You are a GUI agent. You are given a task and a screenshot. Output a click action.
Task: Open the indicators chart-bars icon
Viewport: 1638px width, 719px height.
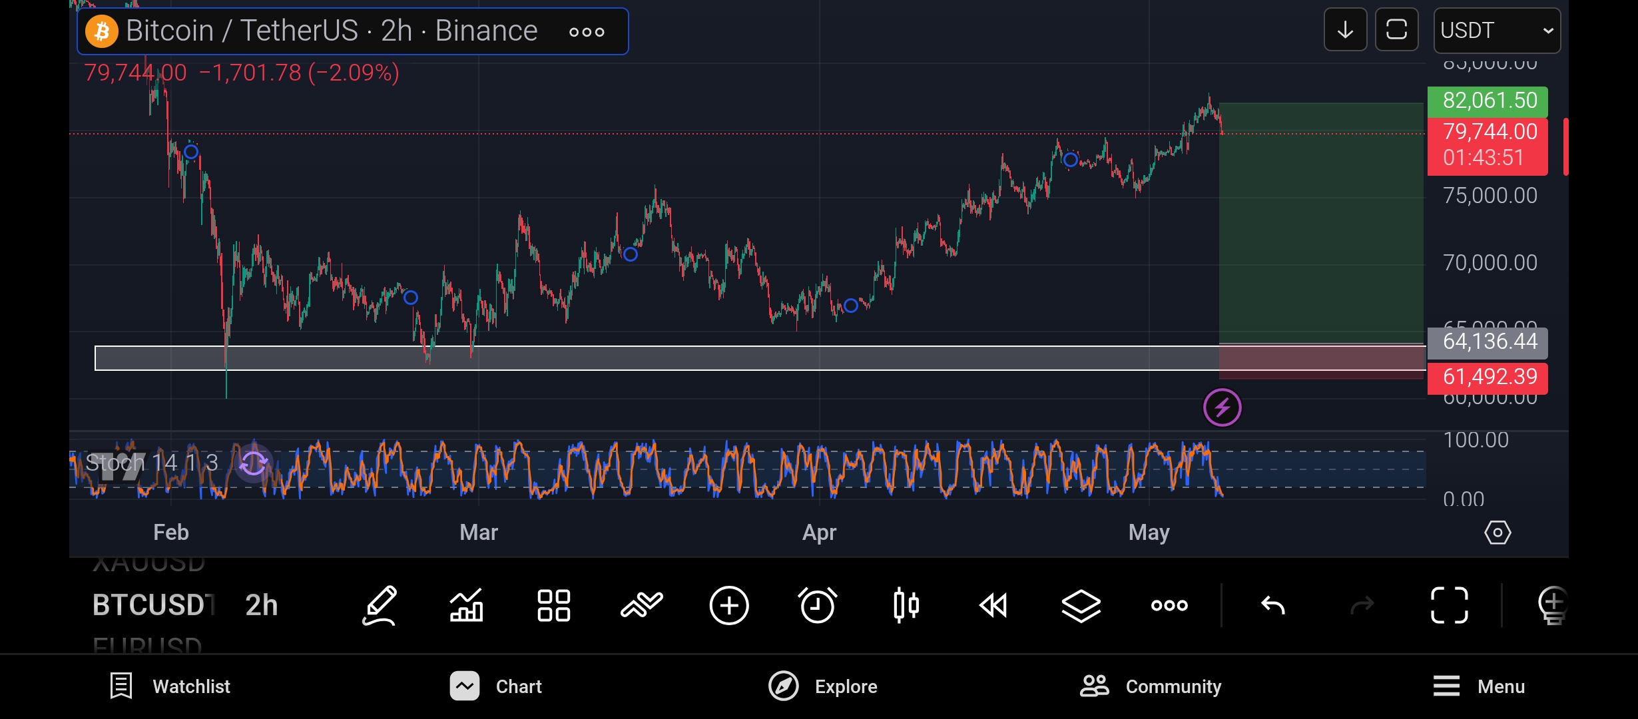click(466, 606)
